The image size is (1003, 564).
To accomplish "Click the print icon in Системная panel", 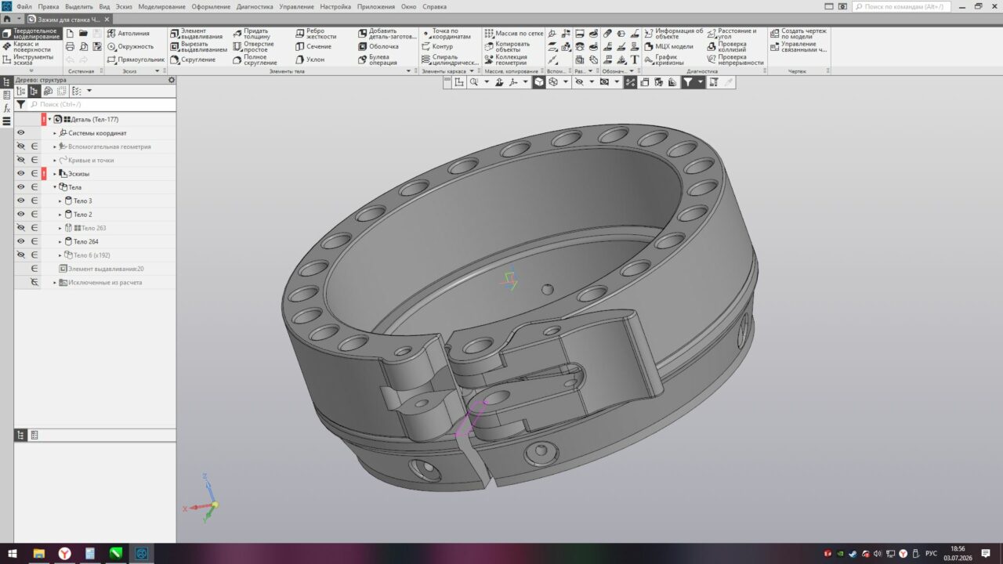I will click(x=71, y=46).
